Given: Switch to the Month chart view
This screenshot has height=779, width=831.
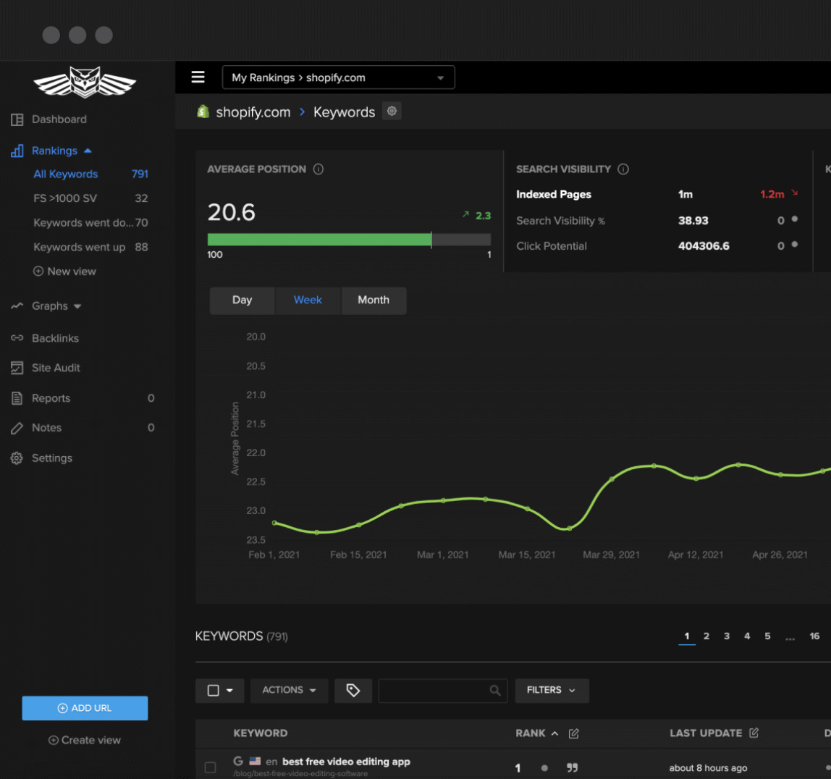Looking at the screenshot, I should tap(374, 300).
